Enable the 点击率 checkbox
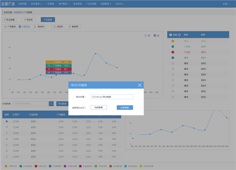 tap(55, 26)
